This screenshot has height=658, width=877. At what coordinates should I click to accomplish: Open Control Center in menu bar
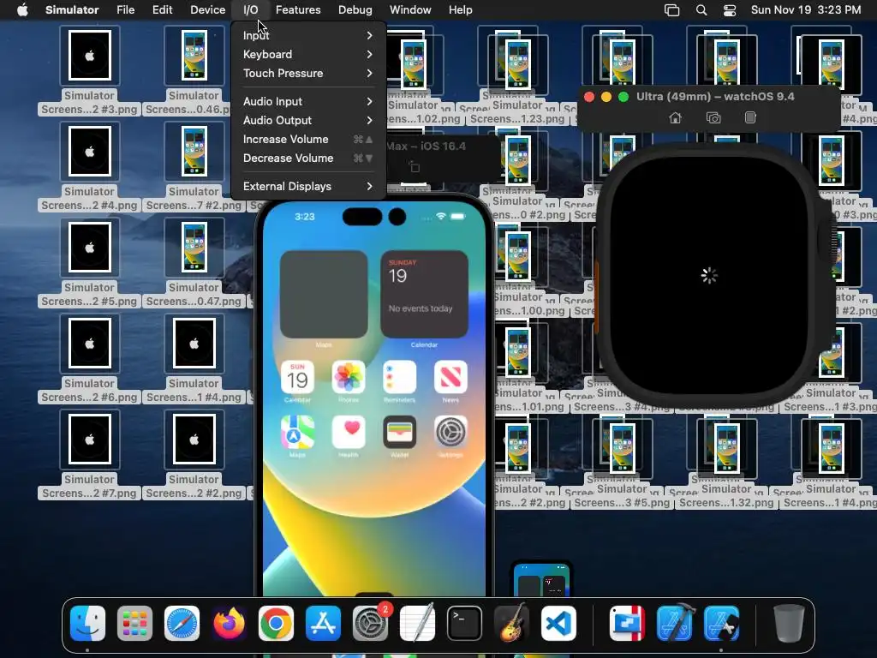click(730, 10)
